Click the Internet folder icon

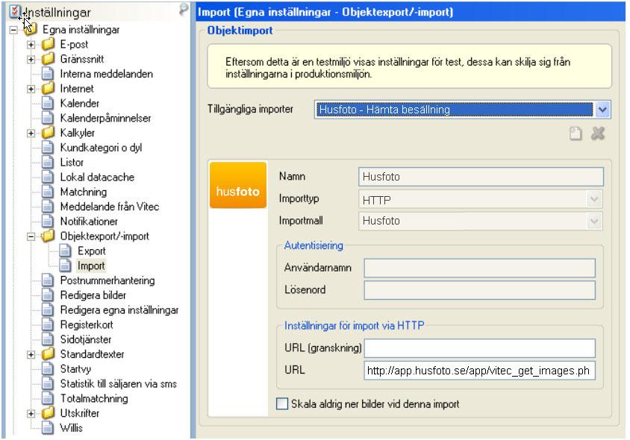[x=49, y=88]
